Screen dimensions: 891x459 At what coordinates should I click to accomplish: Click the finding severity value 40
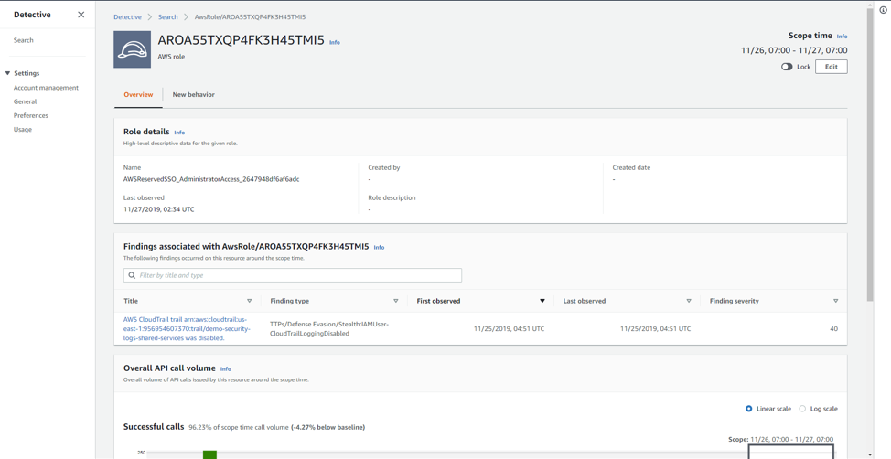coord(833,329)
